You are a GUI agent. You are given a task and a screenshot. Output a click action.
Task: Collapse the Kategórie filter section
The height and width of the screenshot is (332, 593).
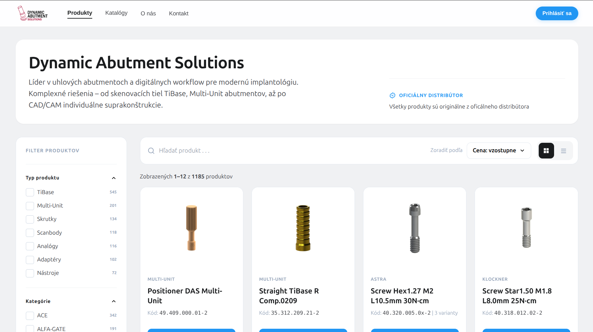[x=114, y=301]
